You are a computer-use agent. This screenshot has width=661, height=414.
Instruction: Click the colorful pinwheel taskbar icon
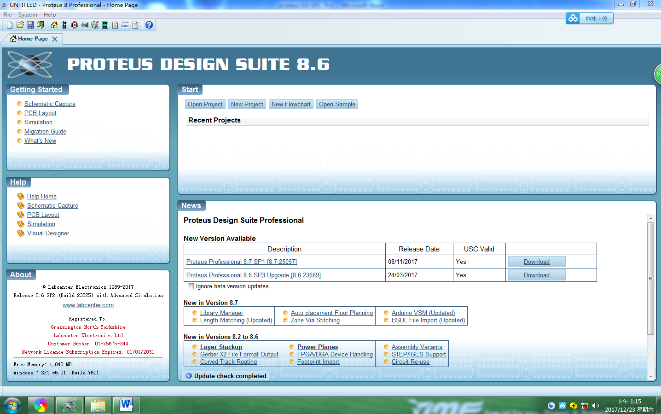[41, 405]
